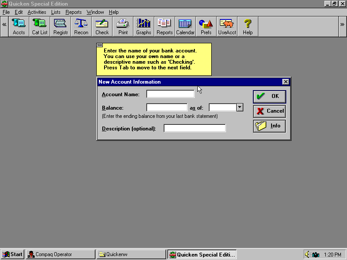Close the New Account Information dialog
The height and width of the screenshot is (260, 347).
point(285,82)
